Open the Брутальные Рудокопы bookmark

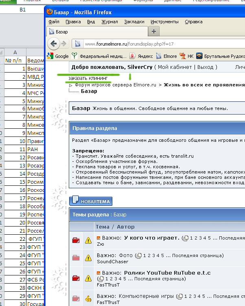pos(221,56)
